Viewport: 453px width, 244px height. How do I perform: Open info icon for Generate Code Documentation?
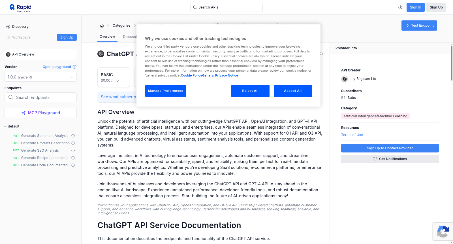[73, 165]
